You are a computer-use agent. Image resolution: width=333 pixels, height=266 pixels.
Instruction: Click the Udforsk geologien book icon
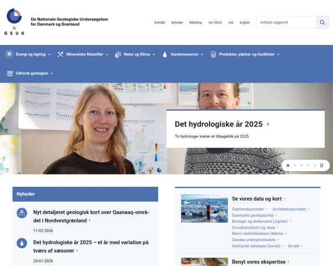click(9, 73)
